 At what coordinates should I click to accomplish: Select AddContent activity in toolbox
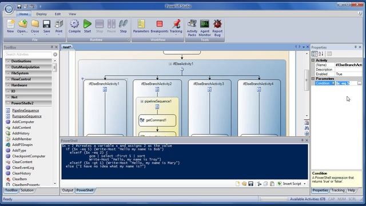(22, 128)
